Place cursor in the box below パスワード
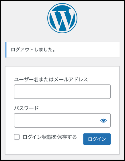The height and width of the screenshot is (161, 125). click(x=62, y=120)
